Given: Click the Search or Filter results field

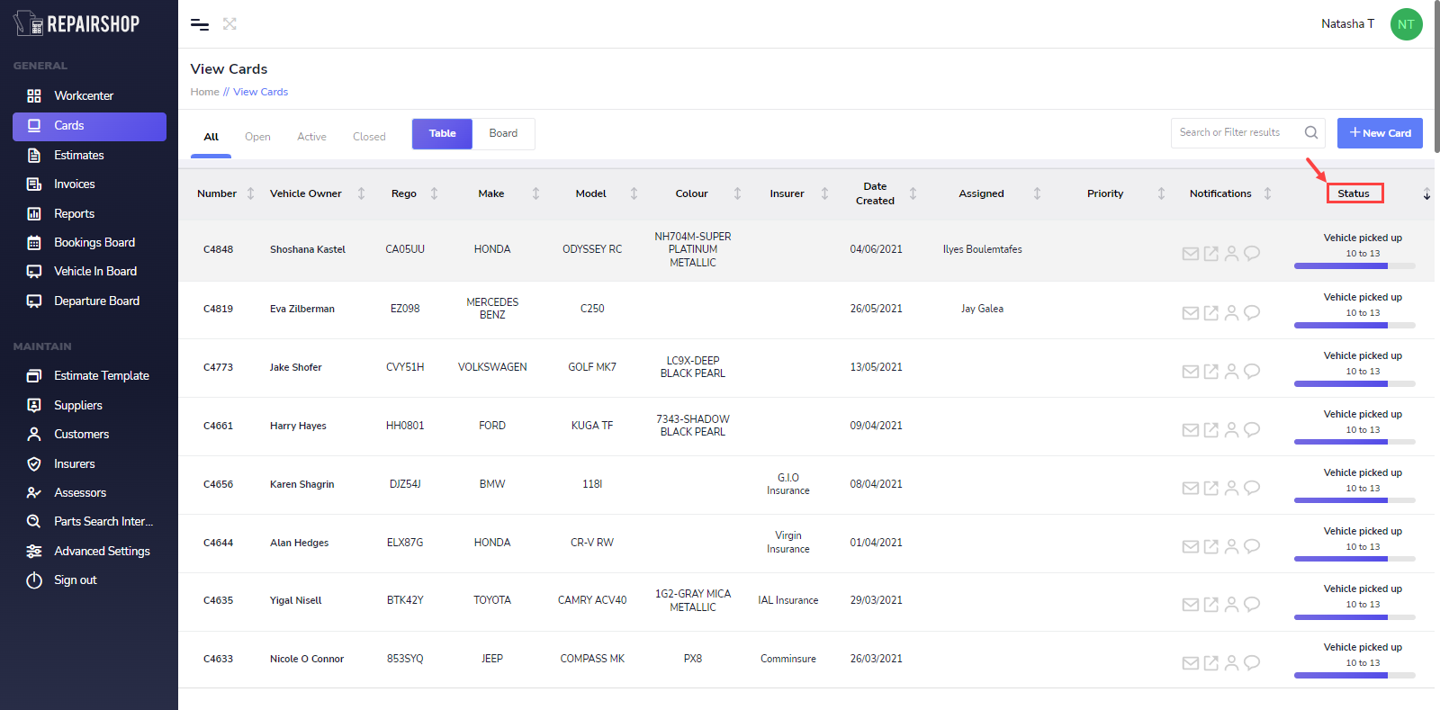Looking at the screenshot, I should tap(1234, 133).
